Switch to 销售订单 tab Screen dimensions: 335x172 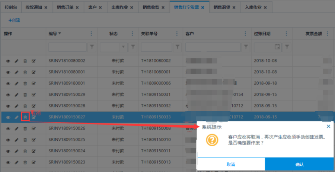coord(66,7)
